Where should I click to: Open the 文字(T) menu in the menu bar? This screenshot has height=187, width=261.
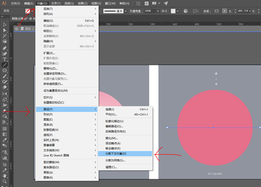click(56, 3)
